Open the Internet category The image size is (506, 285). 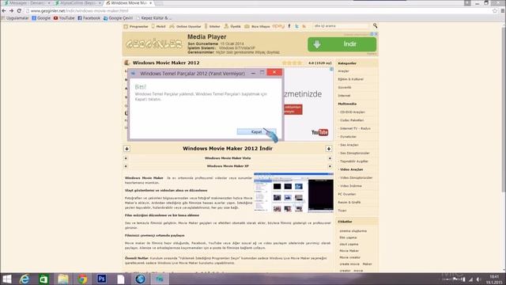(344, 96)
